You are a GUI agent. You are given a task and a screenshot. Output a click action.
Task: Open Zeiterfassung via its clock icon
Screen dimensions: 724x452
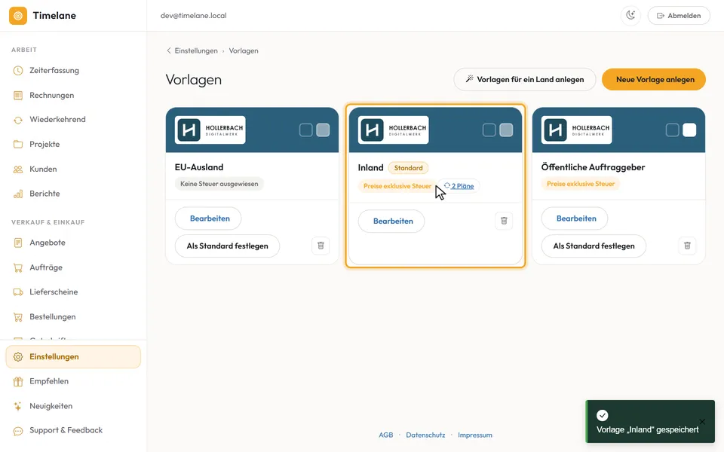18,71
